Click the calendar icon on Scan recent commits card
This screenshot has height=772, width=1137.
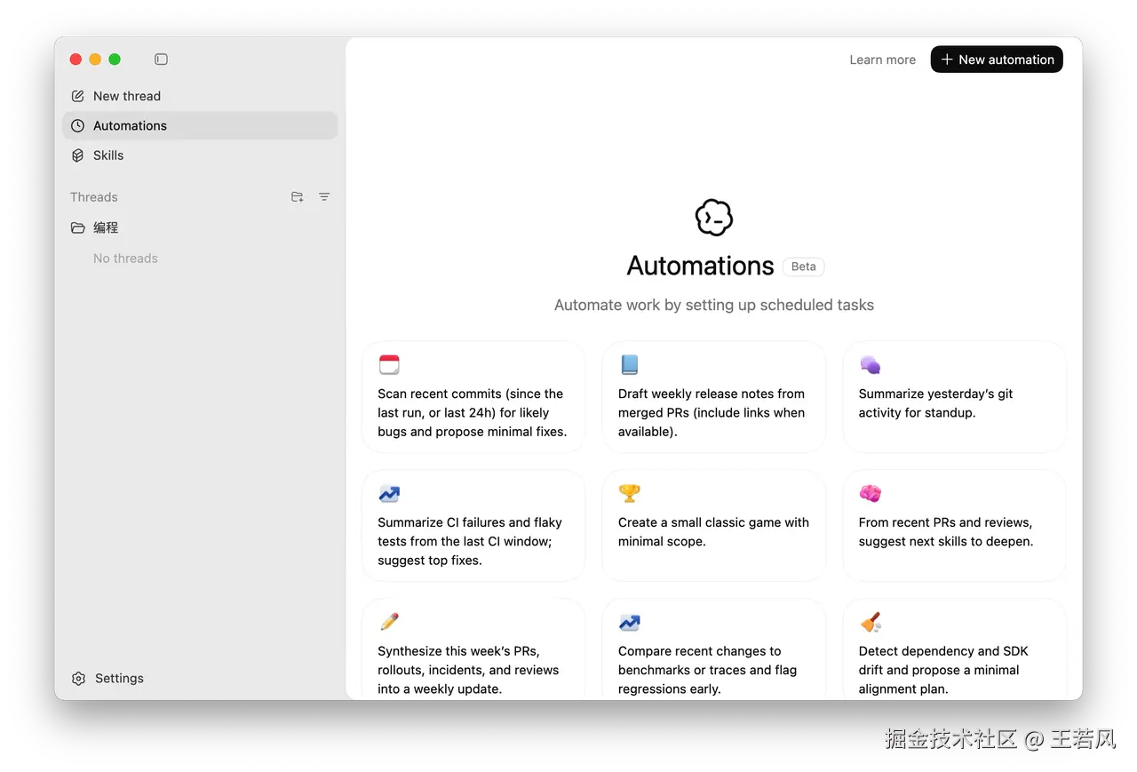[x=389, y=364]
